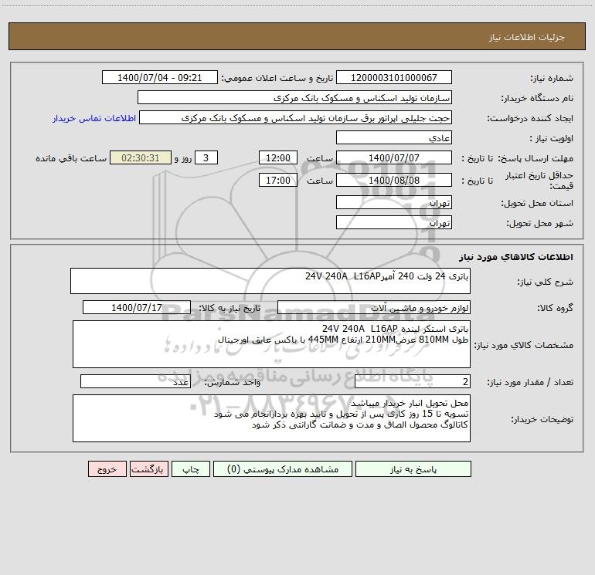Click the delivery province field تهران

coord(394,202)
